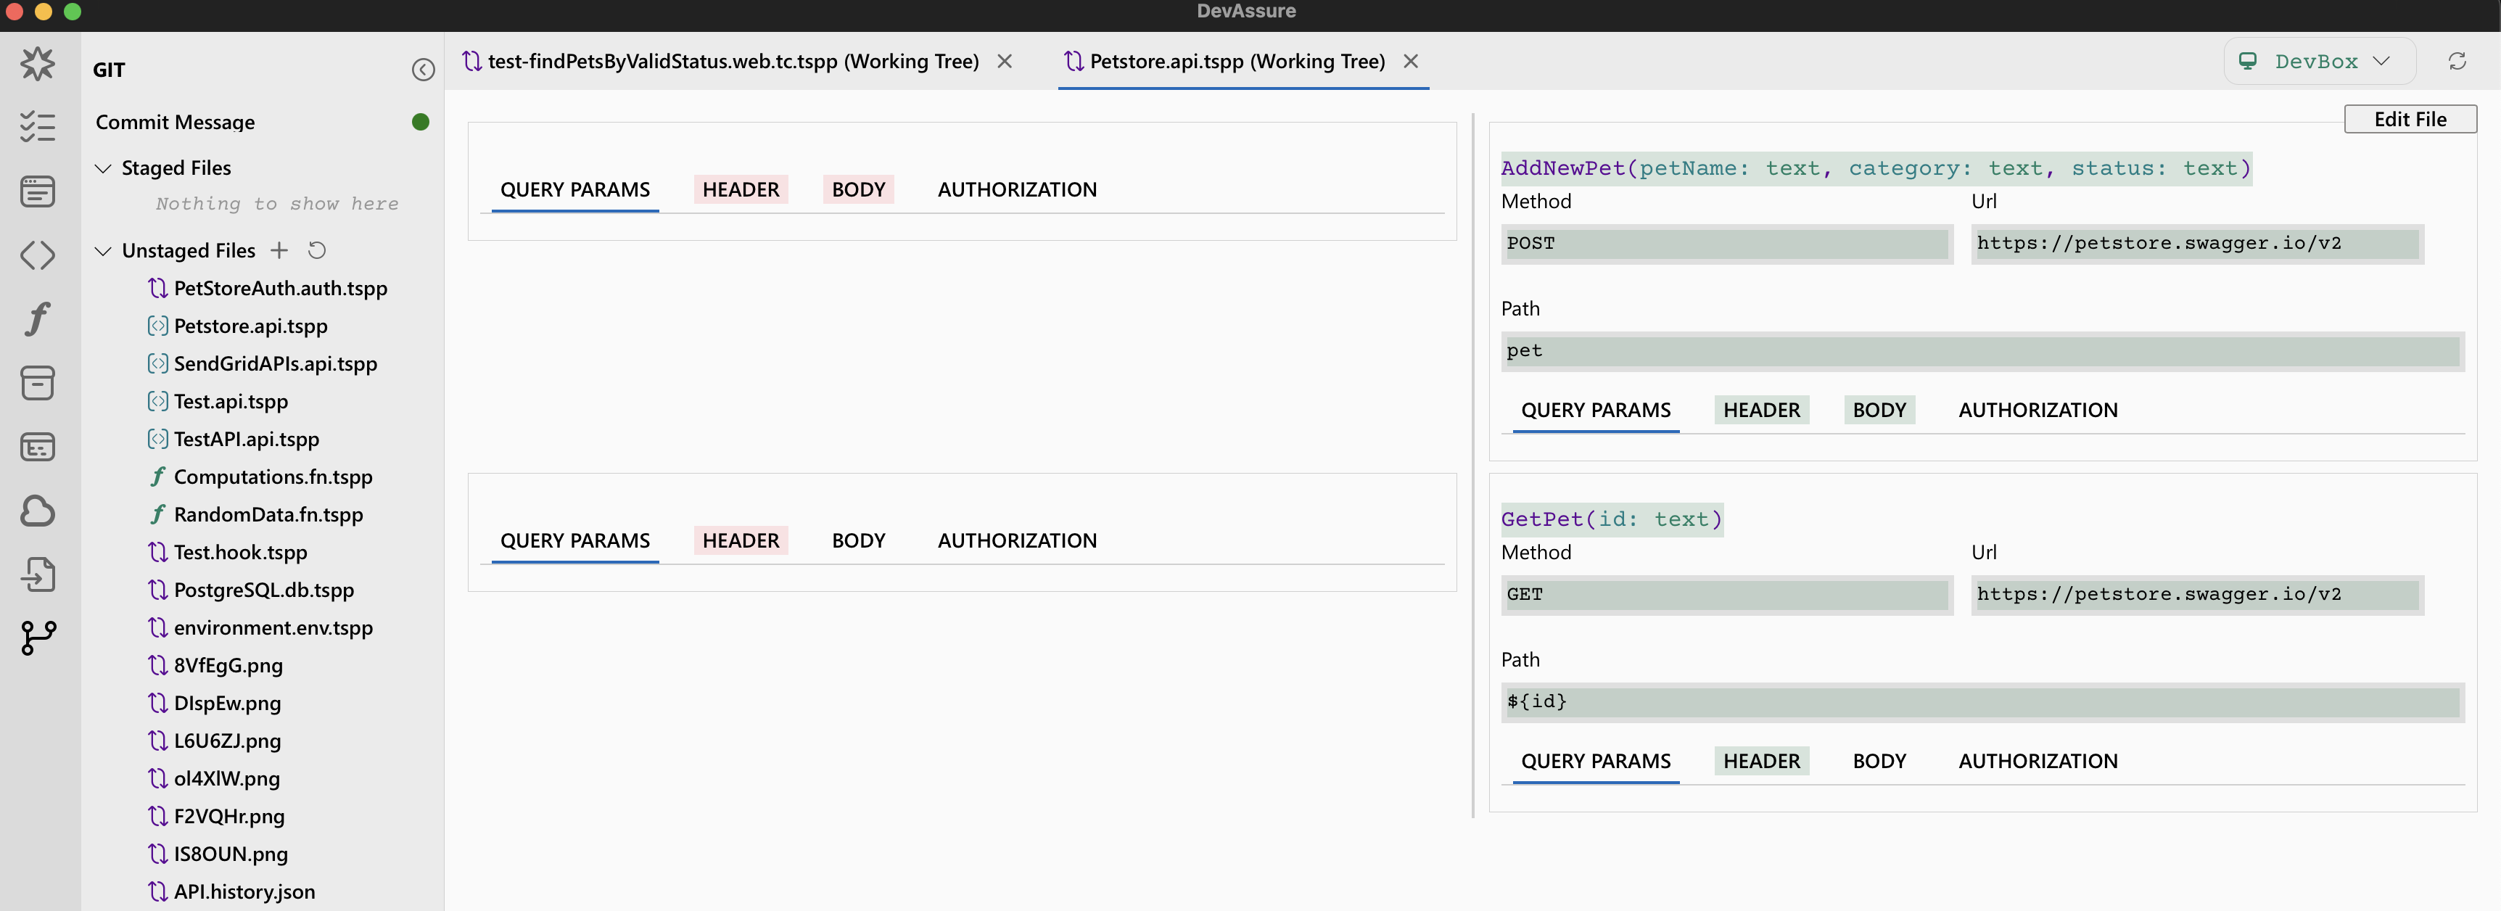Click the Edit File button

click(x=2411, y=118)
